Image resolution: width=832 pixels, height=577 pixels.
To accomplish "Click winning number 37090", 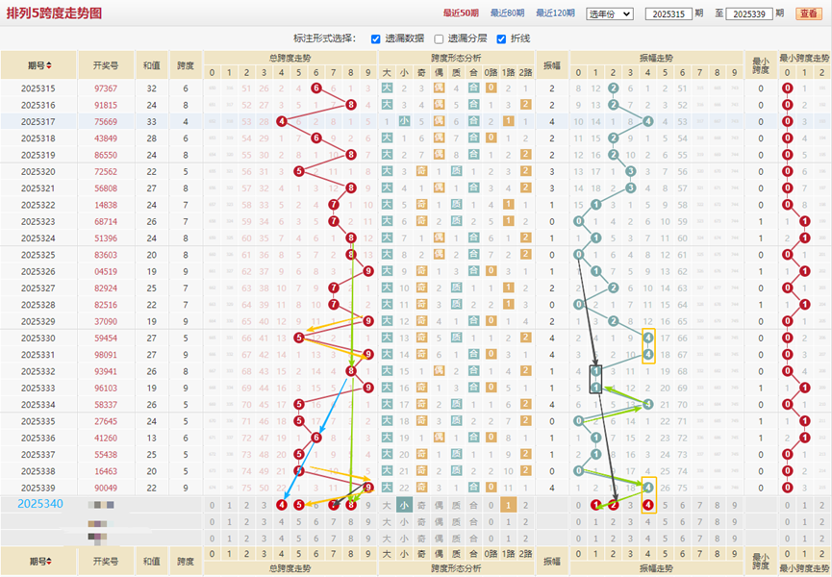I will [106, 321].
